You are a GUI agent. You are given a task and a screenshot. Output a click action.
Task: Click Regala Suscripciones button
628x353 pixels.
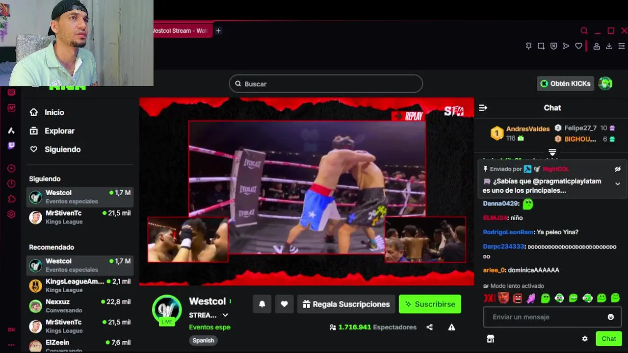(346, 304)
